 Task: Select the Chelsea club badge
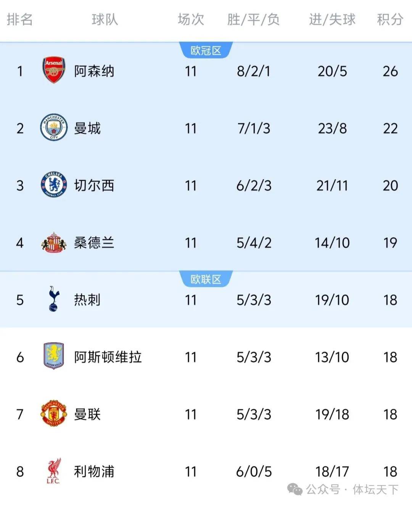54,185
